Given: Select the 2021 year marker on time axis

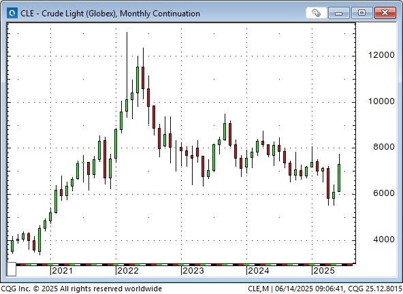Looking at the screenshot, I should click(62, 271).
